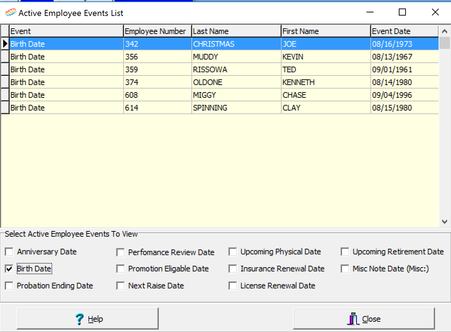Click the First Name column header
The image size is (451, 332).
point(326,31)
